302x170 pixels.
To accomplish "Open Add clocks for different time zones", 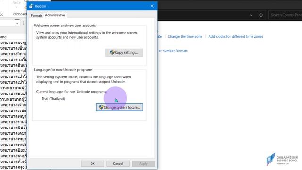I will coord(235,36).
